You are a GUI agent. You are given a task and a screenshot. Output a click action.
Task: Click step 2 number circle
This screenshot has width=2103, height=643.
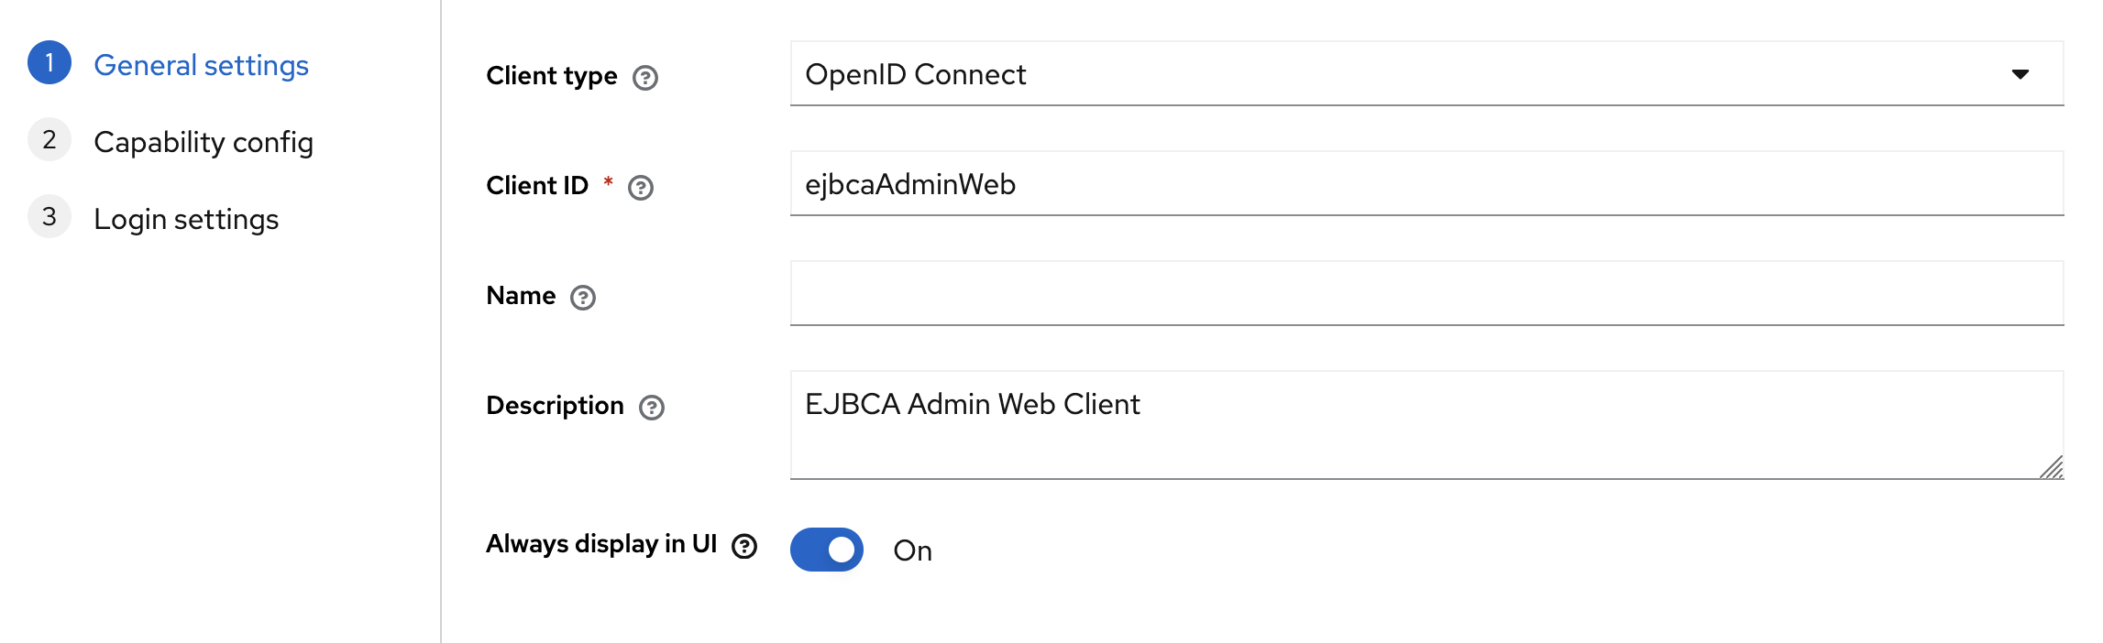point(50,140)
